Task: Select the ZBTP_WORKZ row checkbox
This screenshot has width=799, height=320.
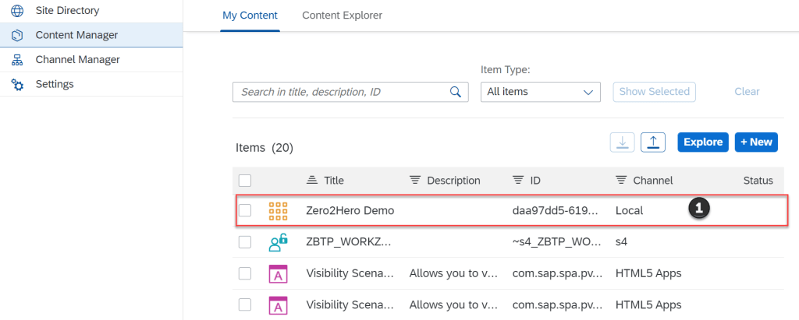Action: [245, 242]
